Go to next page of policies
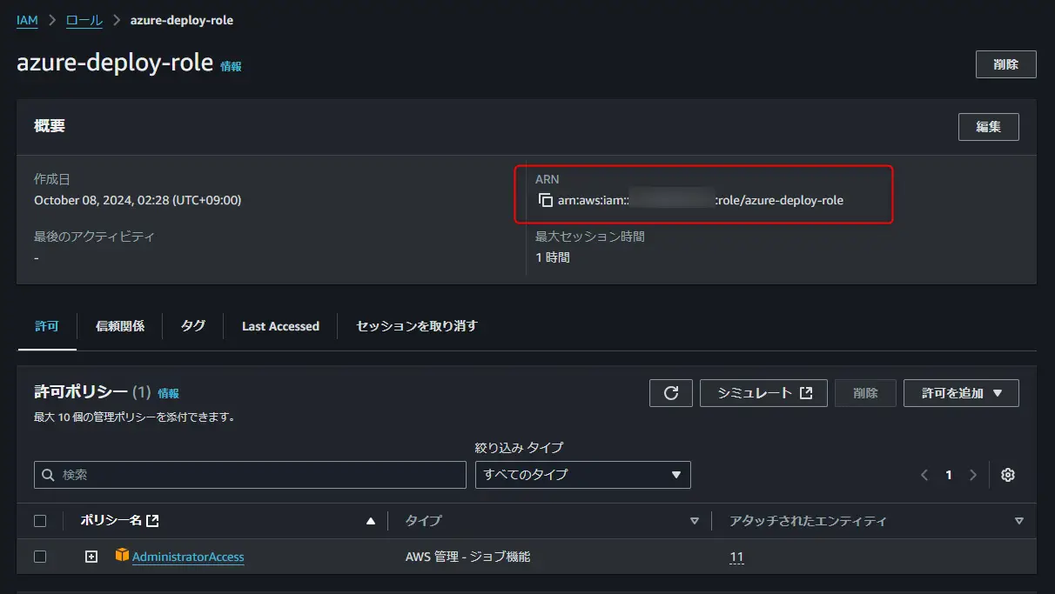 pyautogui.click(x=973, y=475)
